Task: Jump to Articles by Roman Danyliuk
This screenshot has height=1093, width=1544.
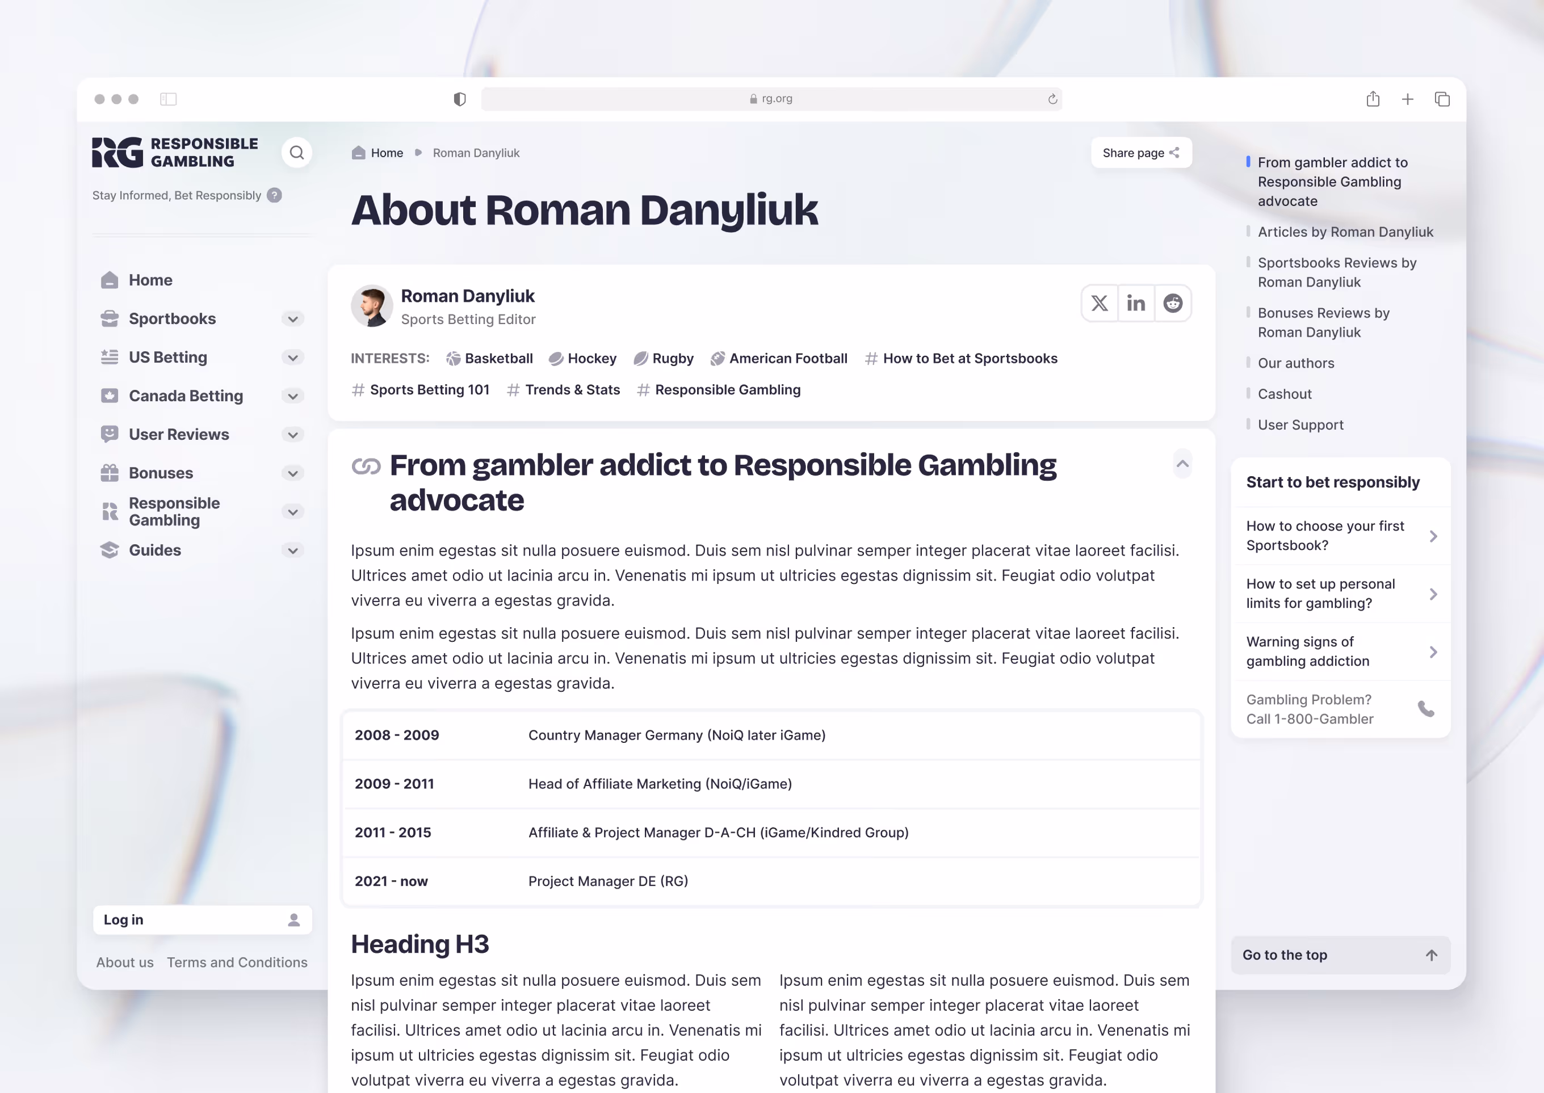Action: 1345,232
